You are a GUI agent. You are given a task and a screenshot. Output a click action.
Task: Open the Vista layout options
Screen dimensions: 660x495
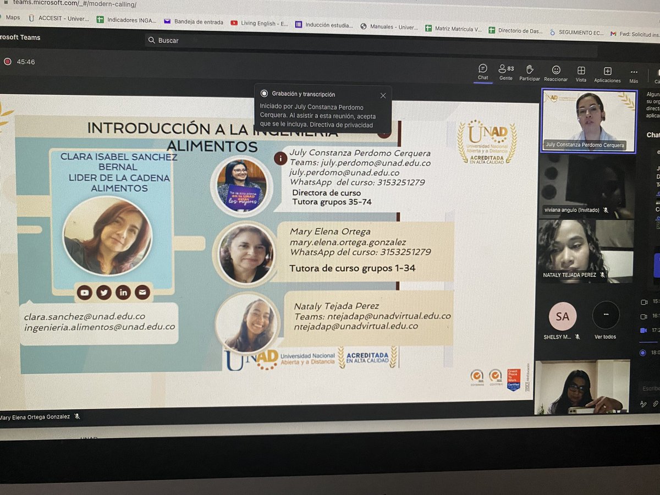[x=581, y=74]
